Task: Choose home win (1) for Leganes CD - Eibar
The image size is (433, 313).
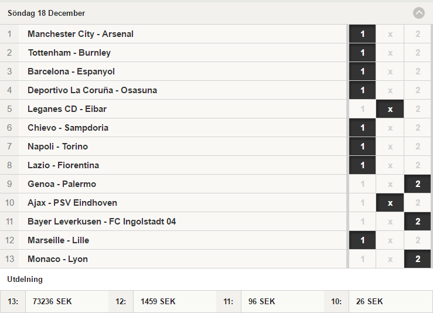Action: (x=362, y=109)
